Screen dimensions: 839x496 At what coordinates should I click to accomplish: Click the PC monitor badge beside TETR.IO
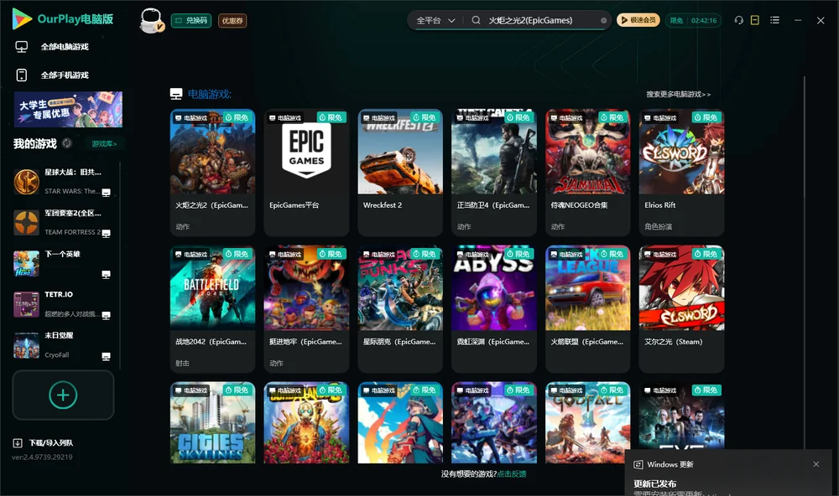coord(106,315)
